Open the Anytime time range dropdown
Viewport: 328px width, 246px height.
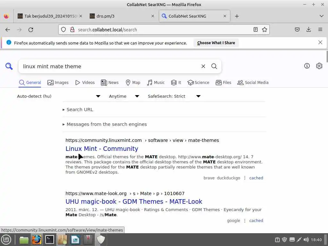pos(124,96)
